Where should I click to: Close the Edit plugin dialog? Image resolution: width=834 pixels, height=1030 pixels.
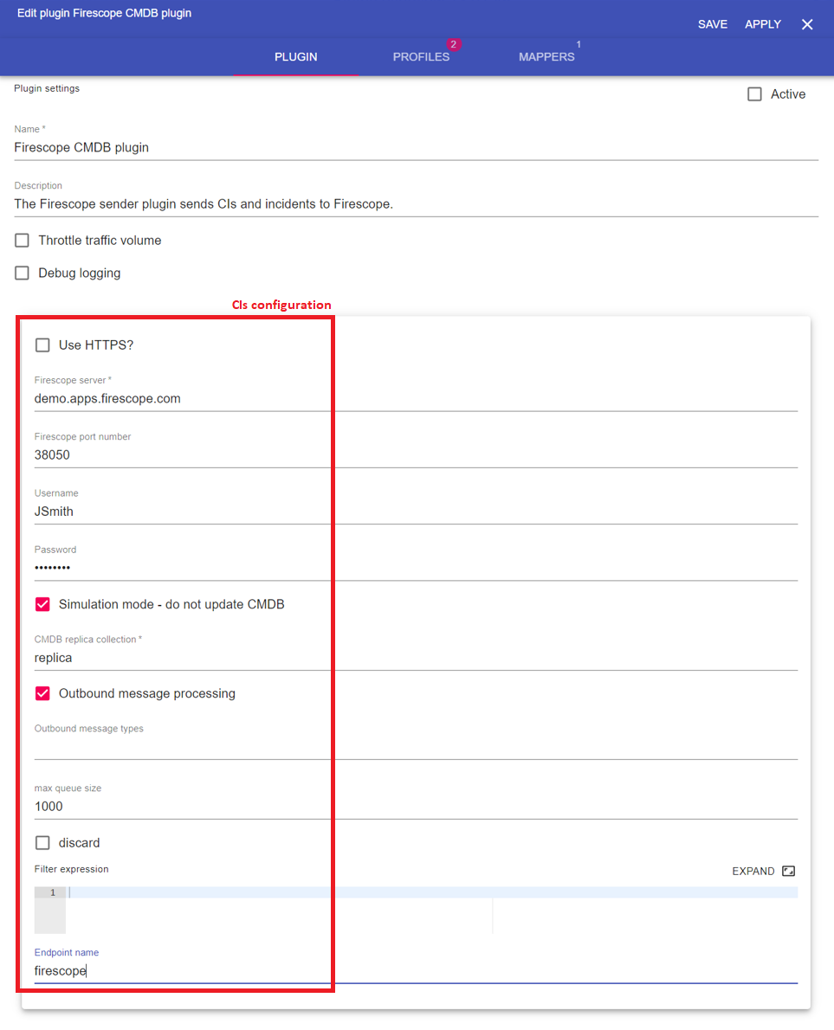(807, 24)
